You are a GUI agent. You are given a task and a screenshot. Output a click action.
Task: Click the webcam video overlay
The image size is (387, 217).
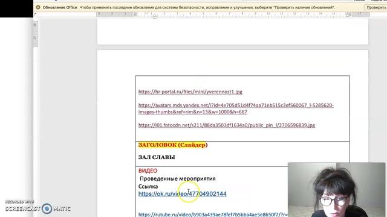[x=336, y=190]
